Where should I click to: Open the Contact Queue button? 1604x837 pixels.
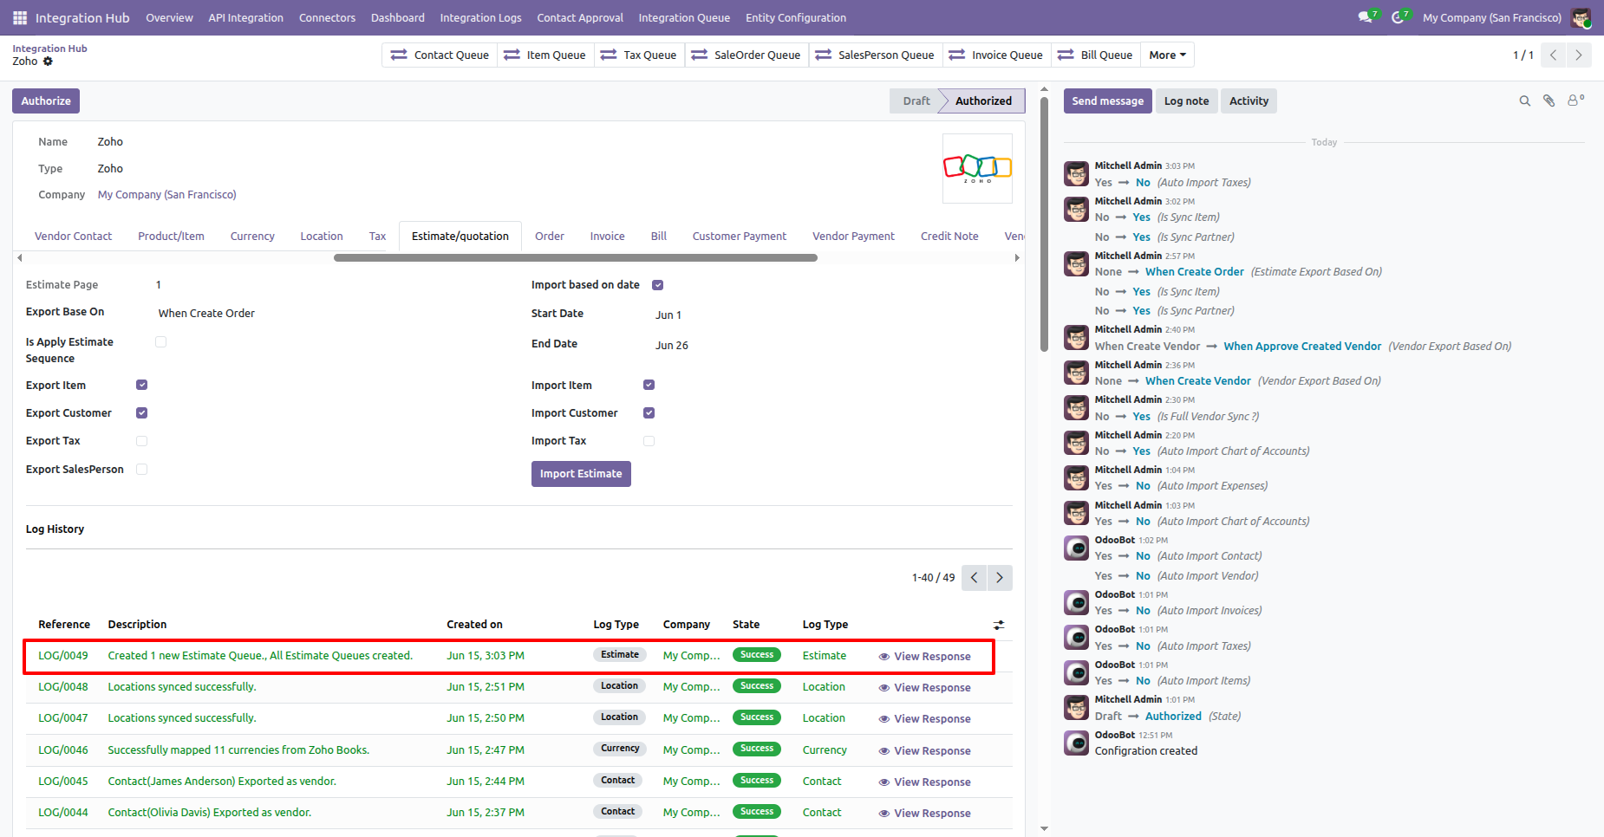440,55
